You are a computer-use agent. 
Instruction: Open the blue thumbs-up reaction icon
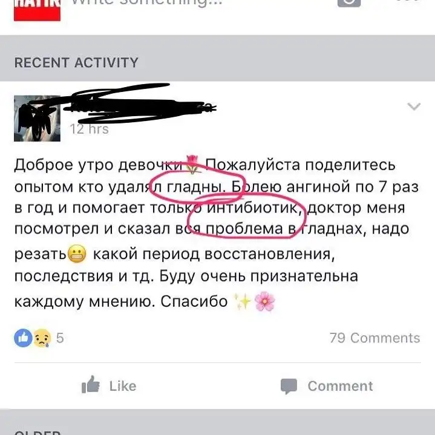click(24, 338)
